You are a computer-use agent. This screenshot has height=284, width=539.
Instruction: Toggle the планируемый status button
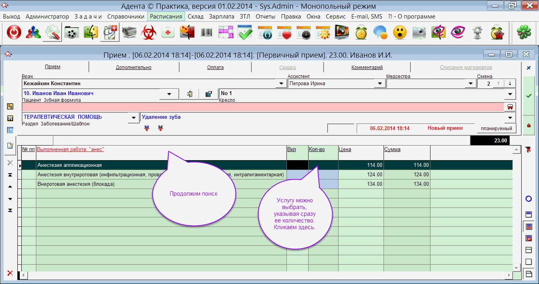(x=496, y=129)
